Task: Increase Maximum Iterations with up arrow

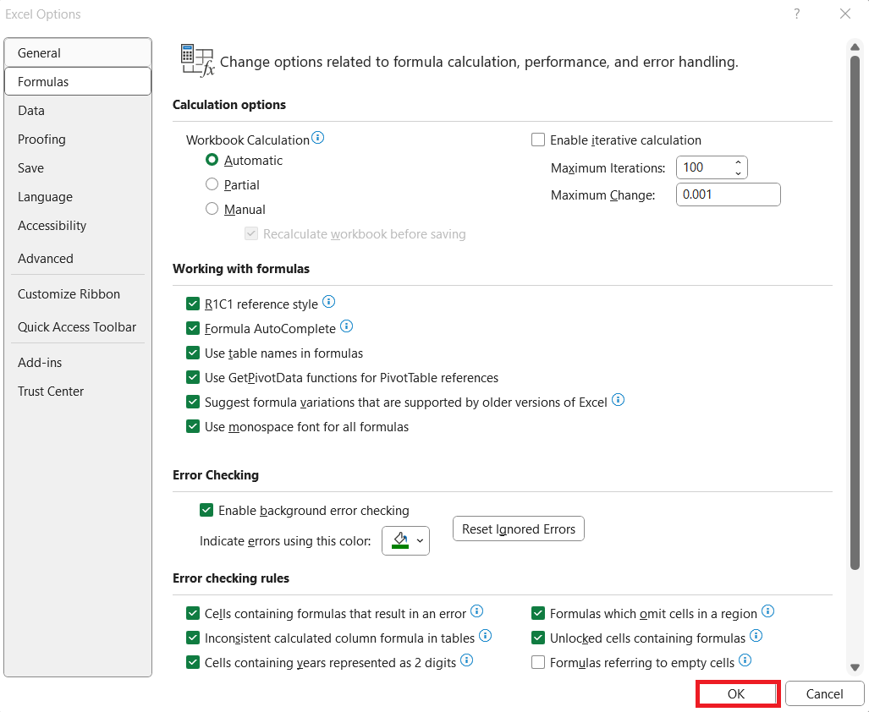Action: tap(738, 162)
